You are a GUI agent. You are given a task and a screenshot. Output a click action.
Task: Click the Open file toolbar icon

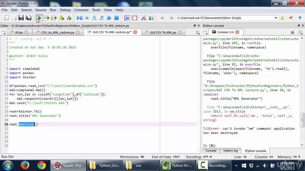14,18
